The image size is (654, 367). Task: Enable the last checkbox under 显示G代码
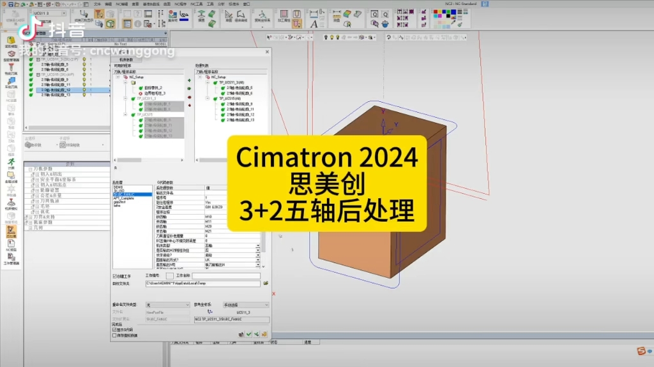[x=115, y=335]
